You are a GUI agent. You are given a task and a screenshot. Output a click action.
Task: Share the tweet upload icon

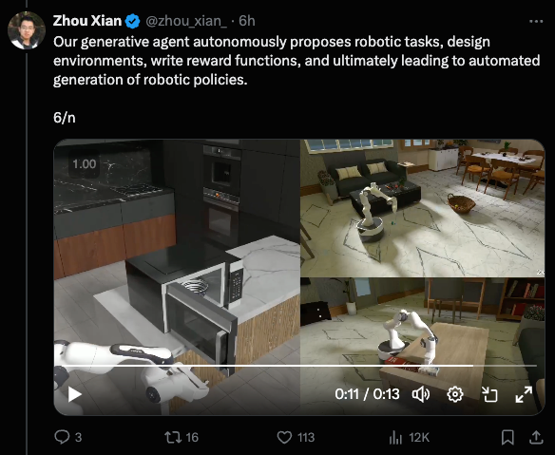(x=536, y=437)
